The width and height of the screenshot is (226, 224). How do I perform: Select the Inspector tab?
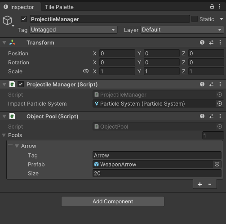19,7
